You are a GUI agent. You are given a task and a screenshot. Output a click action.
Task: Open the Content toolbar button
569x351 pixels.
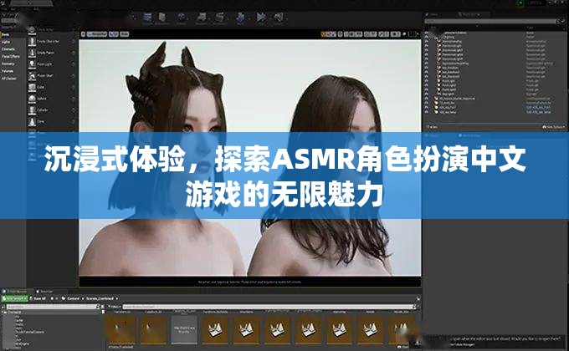(147, 18)
